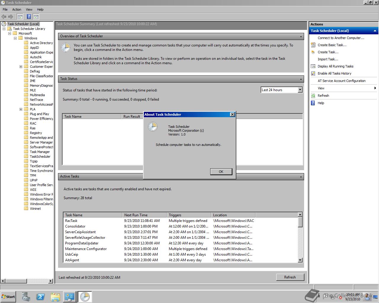Sort Active Tasks by Next Run Time
This screenshot has width=379, height=303.
[x=144, y=215]
